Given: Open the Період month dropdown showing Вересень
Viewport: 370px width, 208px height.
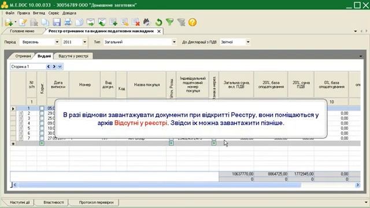Looking at the screenshot, I should (x=57, y=42).
